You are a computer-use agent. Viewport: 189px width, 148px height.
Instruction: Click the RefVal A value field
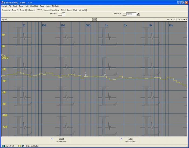pos(131,14)
